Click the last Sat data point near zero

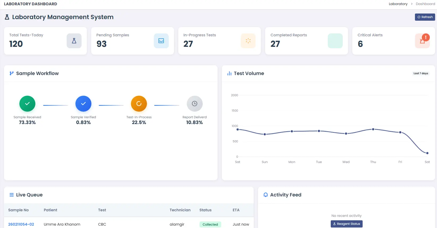point(427,153)
